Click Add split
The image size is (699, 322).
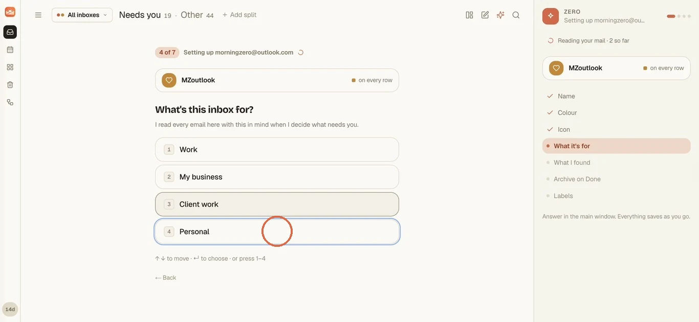pos(239,15)
